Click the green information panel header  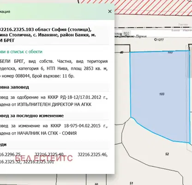57,12
